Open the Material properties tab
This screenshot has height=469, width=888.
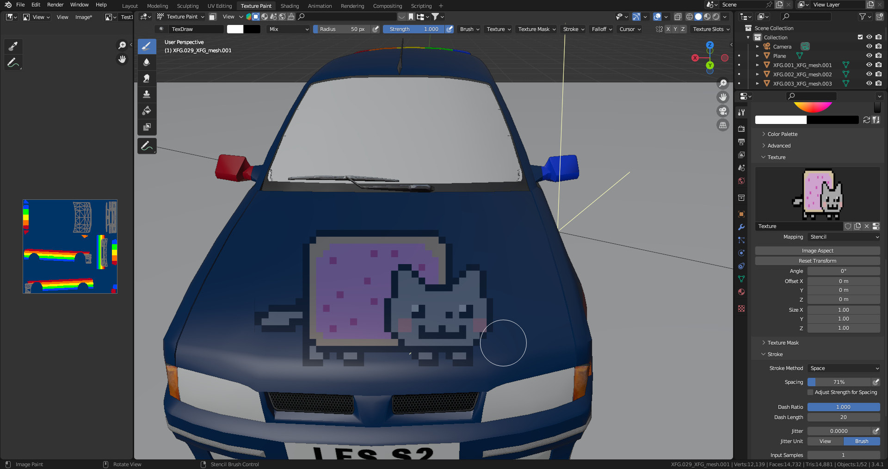pos(741,292)
